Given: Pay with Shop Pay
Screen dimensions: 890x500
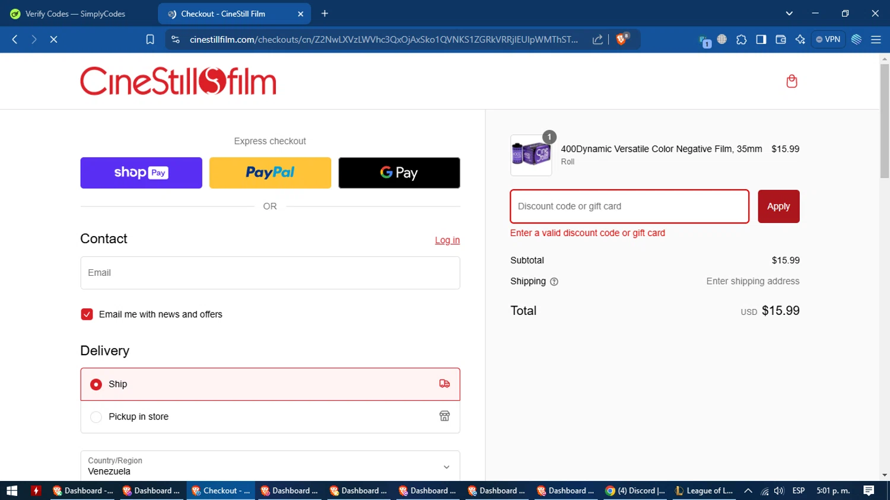Looking at the screenshot, I should [x=141, y=173].
